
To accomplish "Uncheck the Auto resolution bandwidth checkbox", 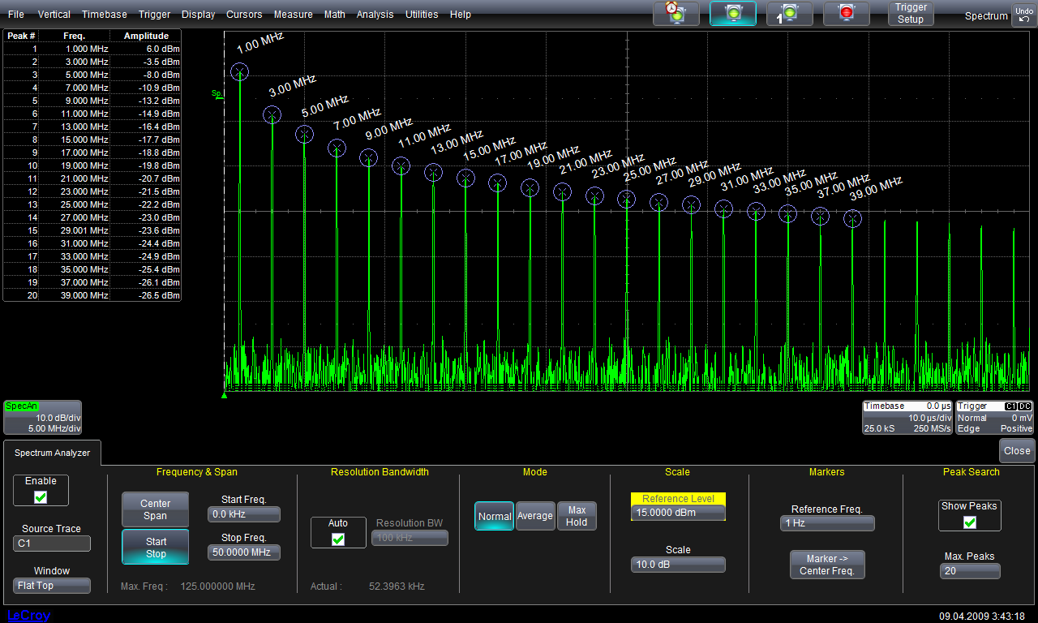I will click(x=338, y=539).
